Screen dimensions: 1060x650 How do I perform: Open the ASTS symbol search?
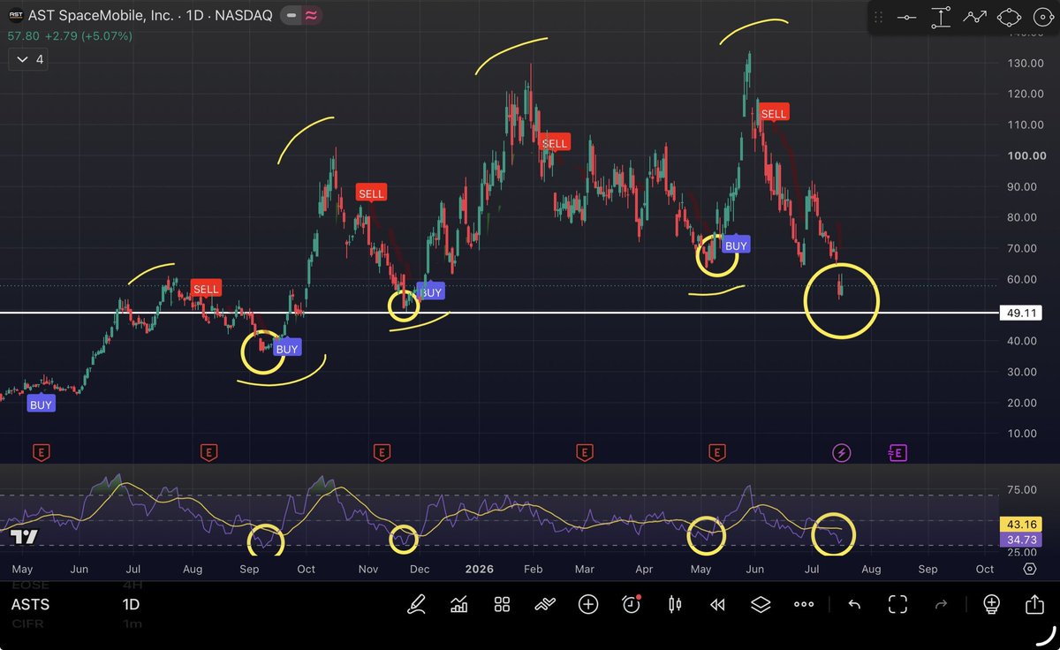(x=30, y=605)
